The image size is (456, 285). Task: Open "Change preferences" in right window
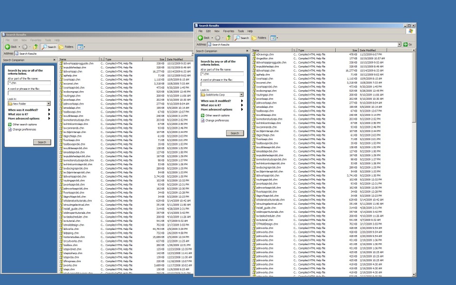coord(217,120)
